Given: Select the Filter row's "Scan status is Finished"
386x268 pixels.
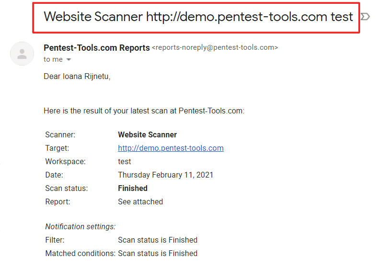Looking at the screenshot, I should tap(158, 240).
